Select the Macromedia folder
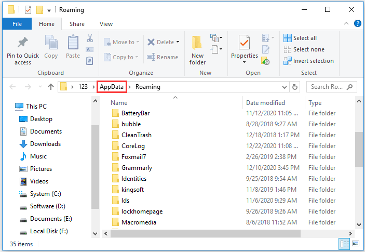 point(139,222)
